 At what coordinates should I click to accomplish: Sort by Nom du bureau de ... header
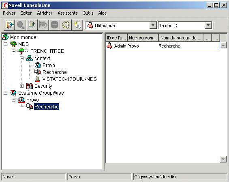pos(181,38)
